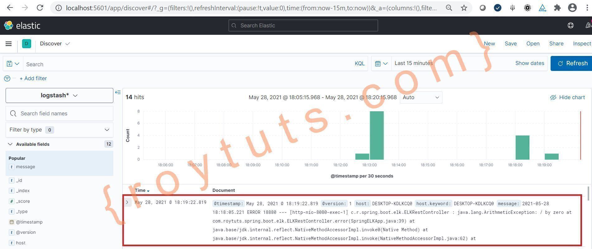The height and width of the screenshot is (249, 592).
Task: Click the tallest histogram bar at 18:13:00
Action: click(377, 136)
